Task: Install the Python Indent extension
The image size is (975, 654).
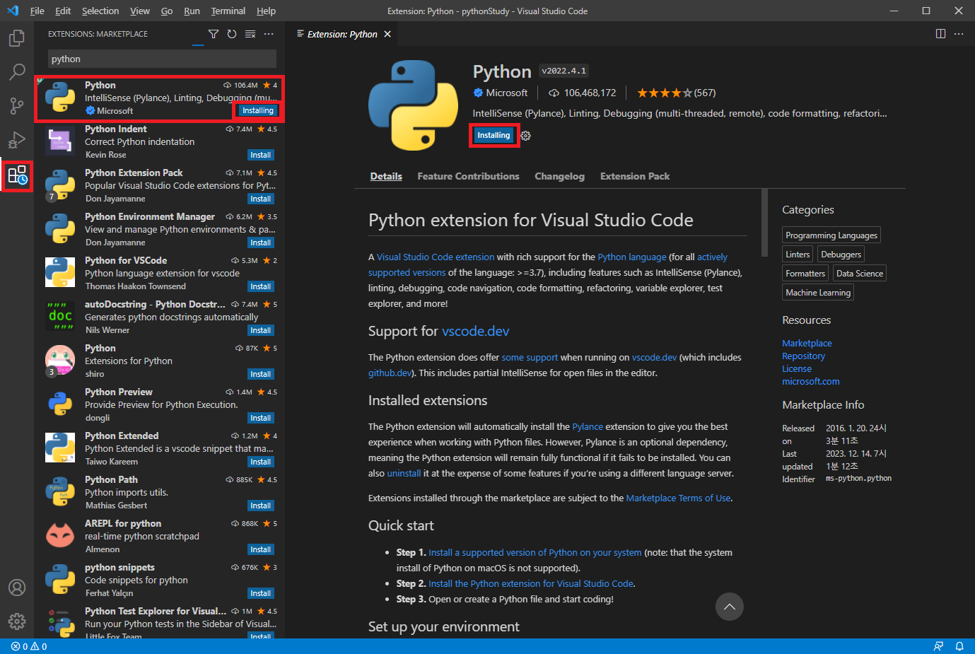Action: tap(260, 155)
